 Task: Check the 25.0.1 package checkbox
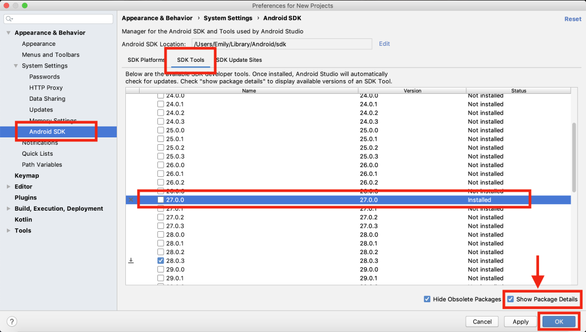[160, 139]
